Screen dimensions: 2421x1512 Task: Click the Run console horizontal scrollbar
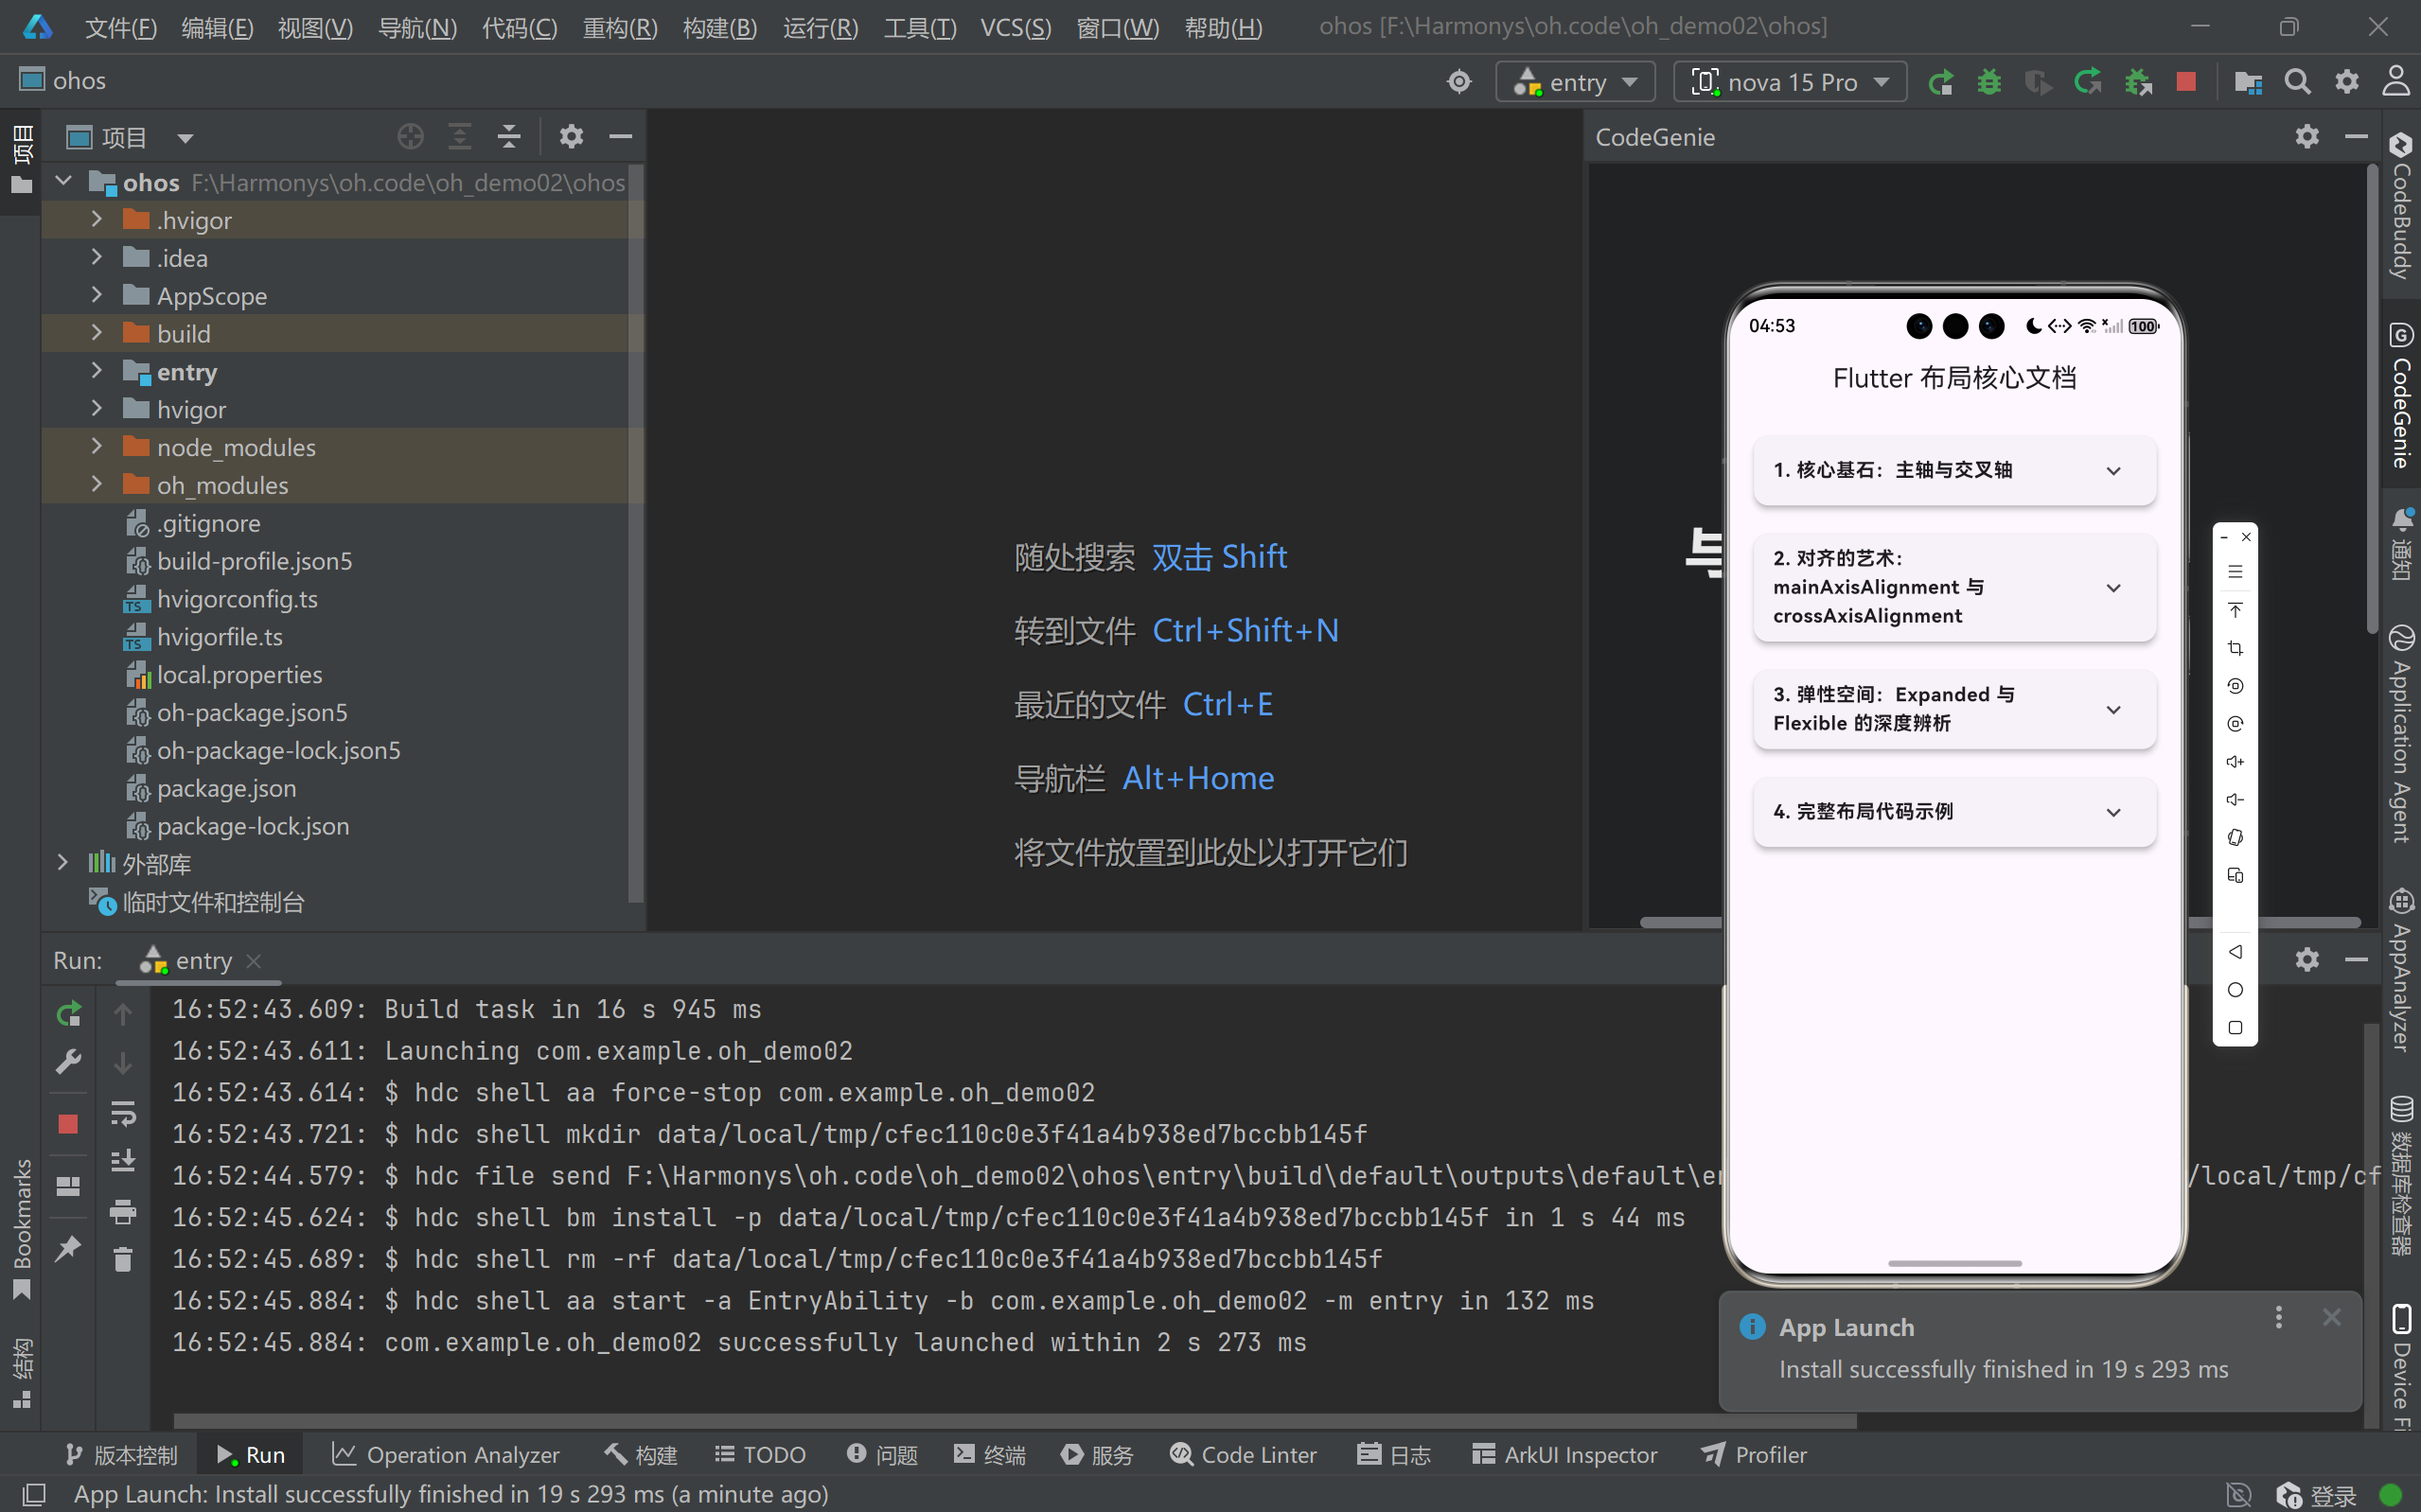[1014, 1420]
